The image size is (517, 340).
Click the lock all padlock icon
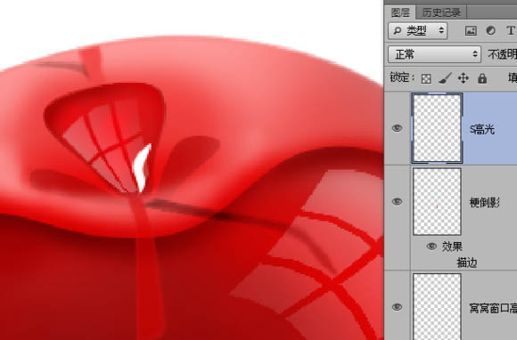click(482, 78)
